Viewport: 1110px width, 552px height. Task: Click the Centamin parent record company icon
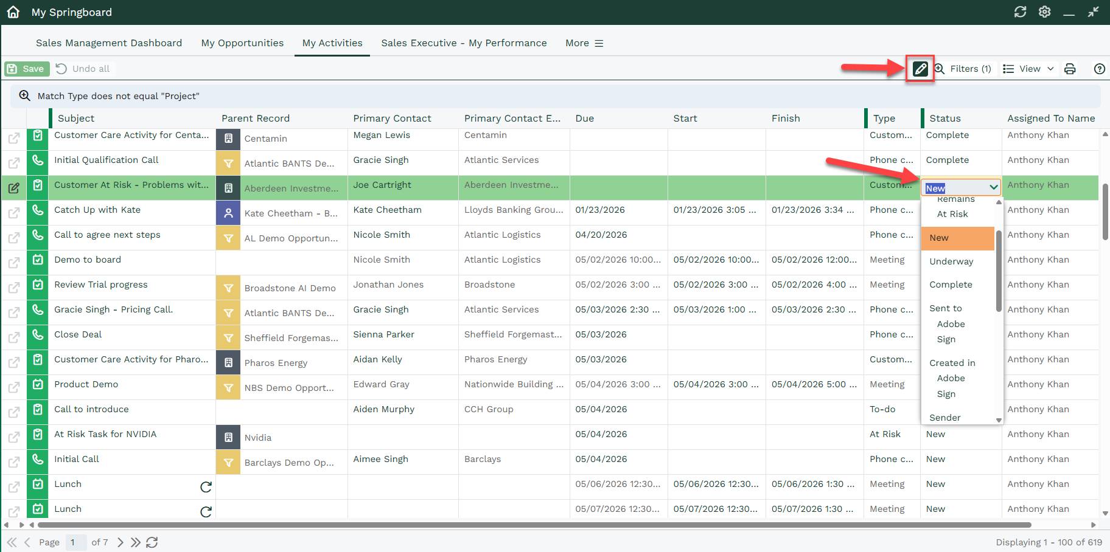[x=228, y=139]
